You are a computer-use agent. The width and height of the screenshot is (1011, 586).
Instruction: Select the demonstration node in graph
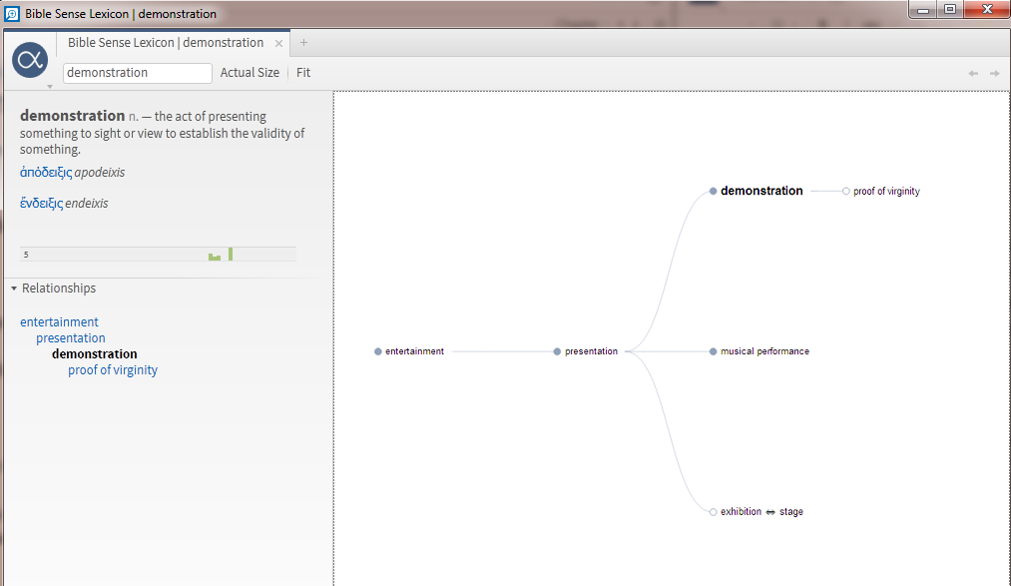point(757,191)
